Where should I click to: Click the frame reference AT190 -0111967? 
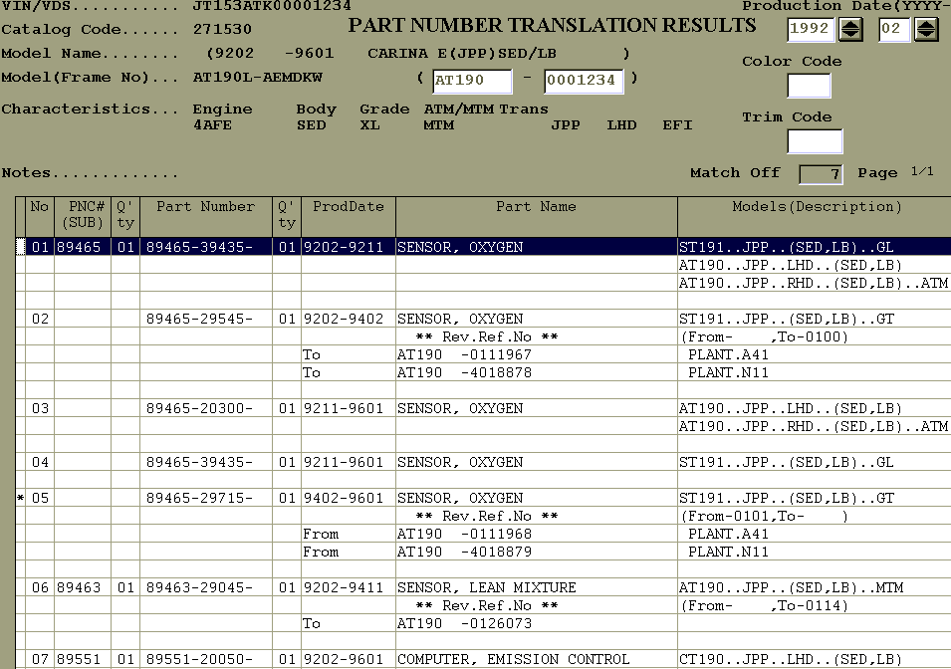(x=465, y=354)
